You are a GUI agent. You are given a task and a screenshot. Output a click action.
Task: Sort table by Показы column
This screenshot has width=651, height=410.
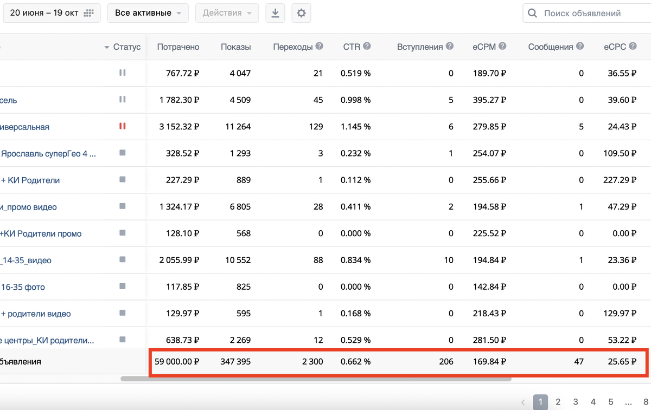[235, 47]
